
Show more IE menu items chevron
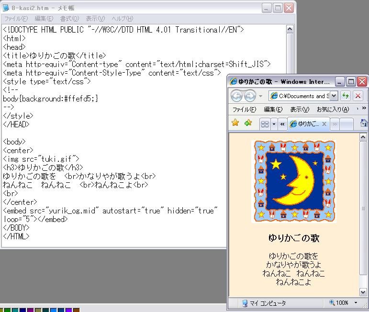click(x=364, y=108)
